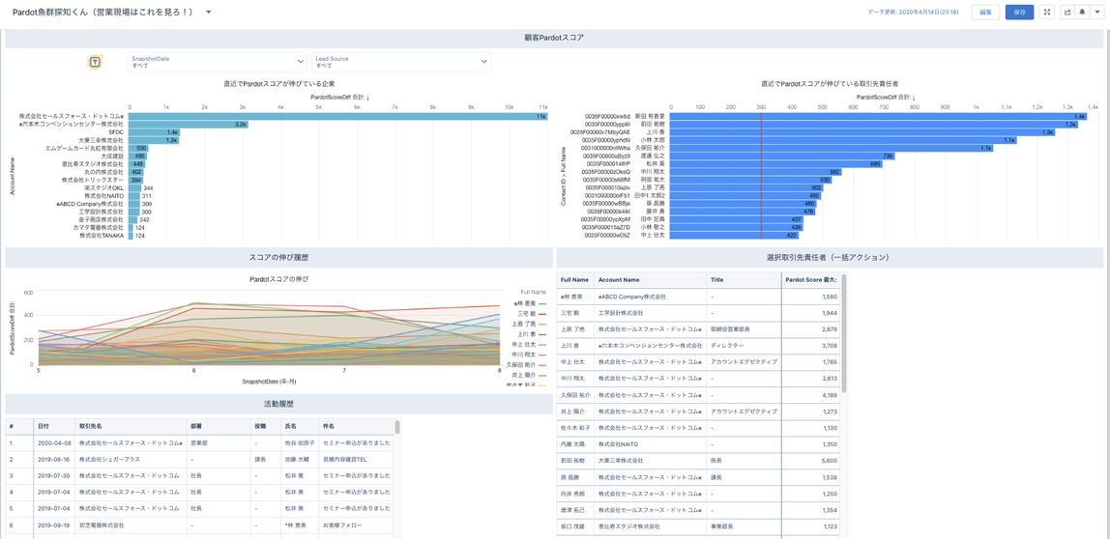Select the ディレクター title cell
1110x539 pixels.
(x=744, y=346)
